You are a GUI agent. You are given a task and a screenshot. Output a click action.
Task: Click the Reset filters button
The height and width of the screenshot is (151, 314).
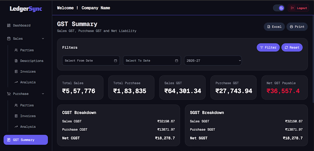click(292, 47)
